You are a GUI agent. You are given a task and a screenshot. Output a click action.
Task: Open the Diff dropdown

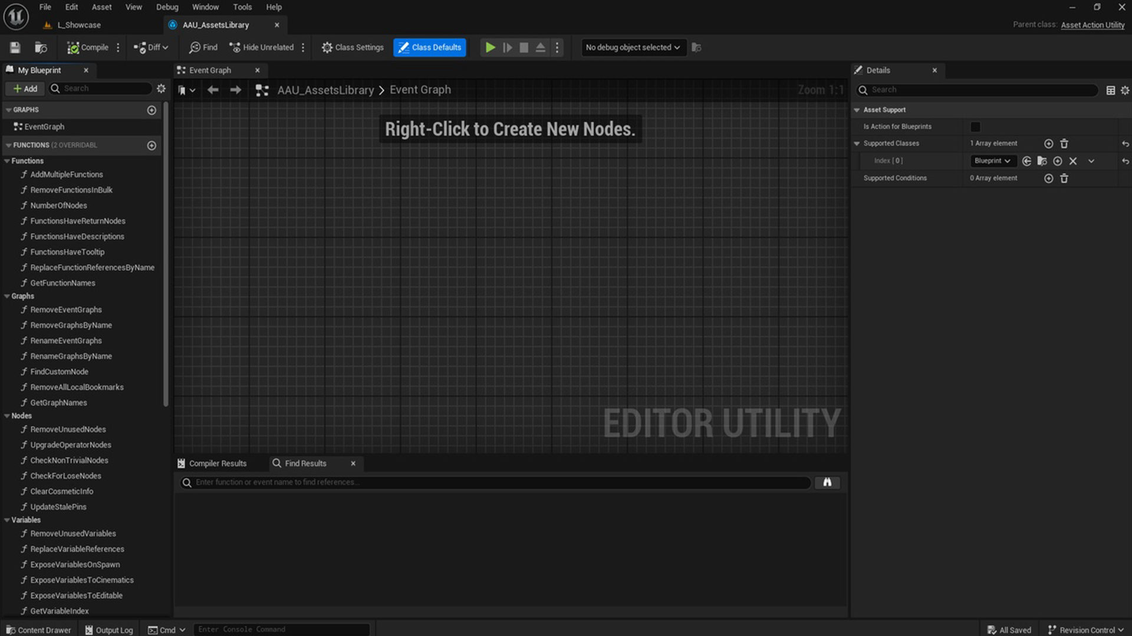(151, 47)
